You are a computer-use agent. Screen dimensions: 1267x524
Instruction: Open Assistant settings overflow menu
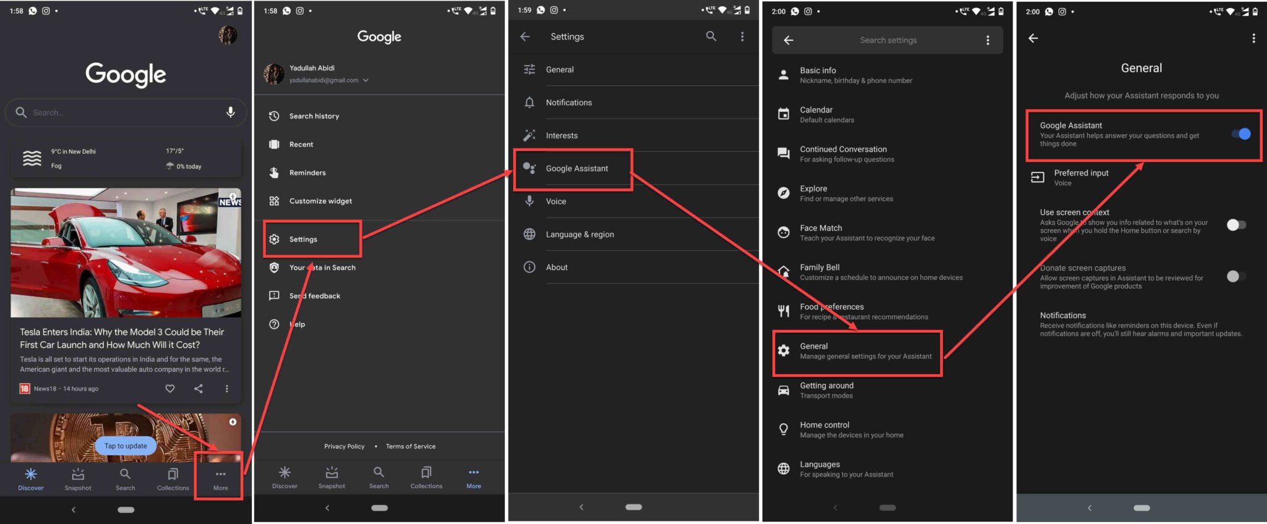click(987, 40)
